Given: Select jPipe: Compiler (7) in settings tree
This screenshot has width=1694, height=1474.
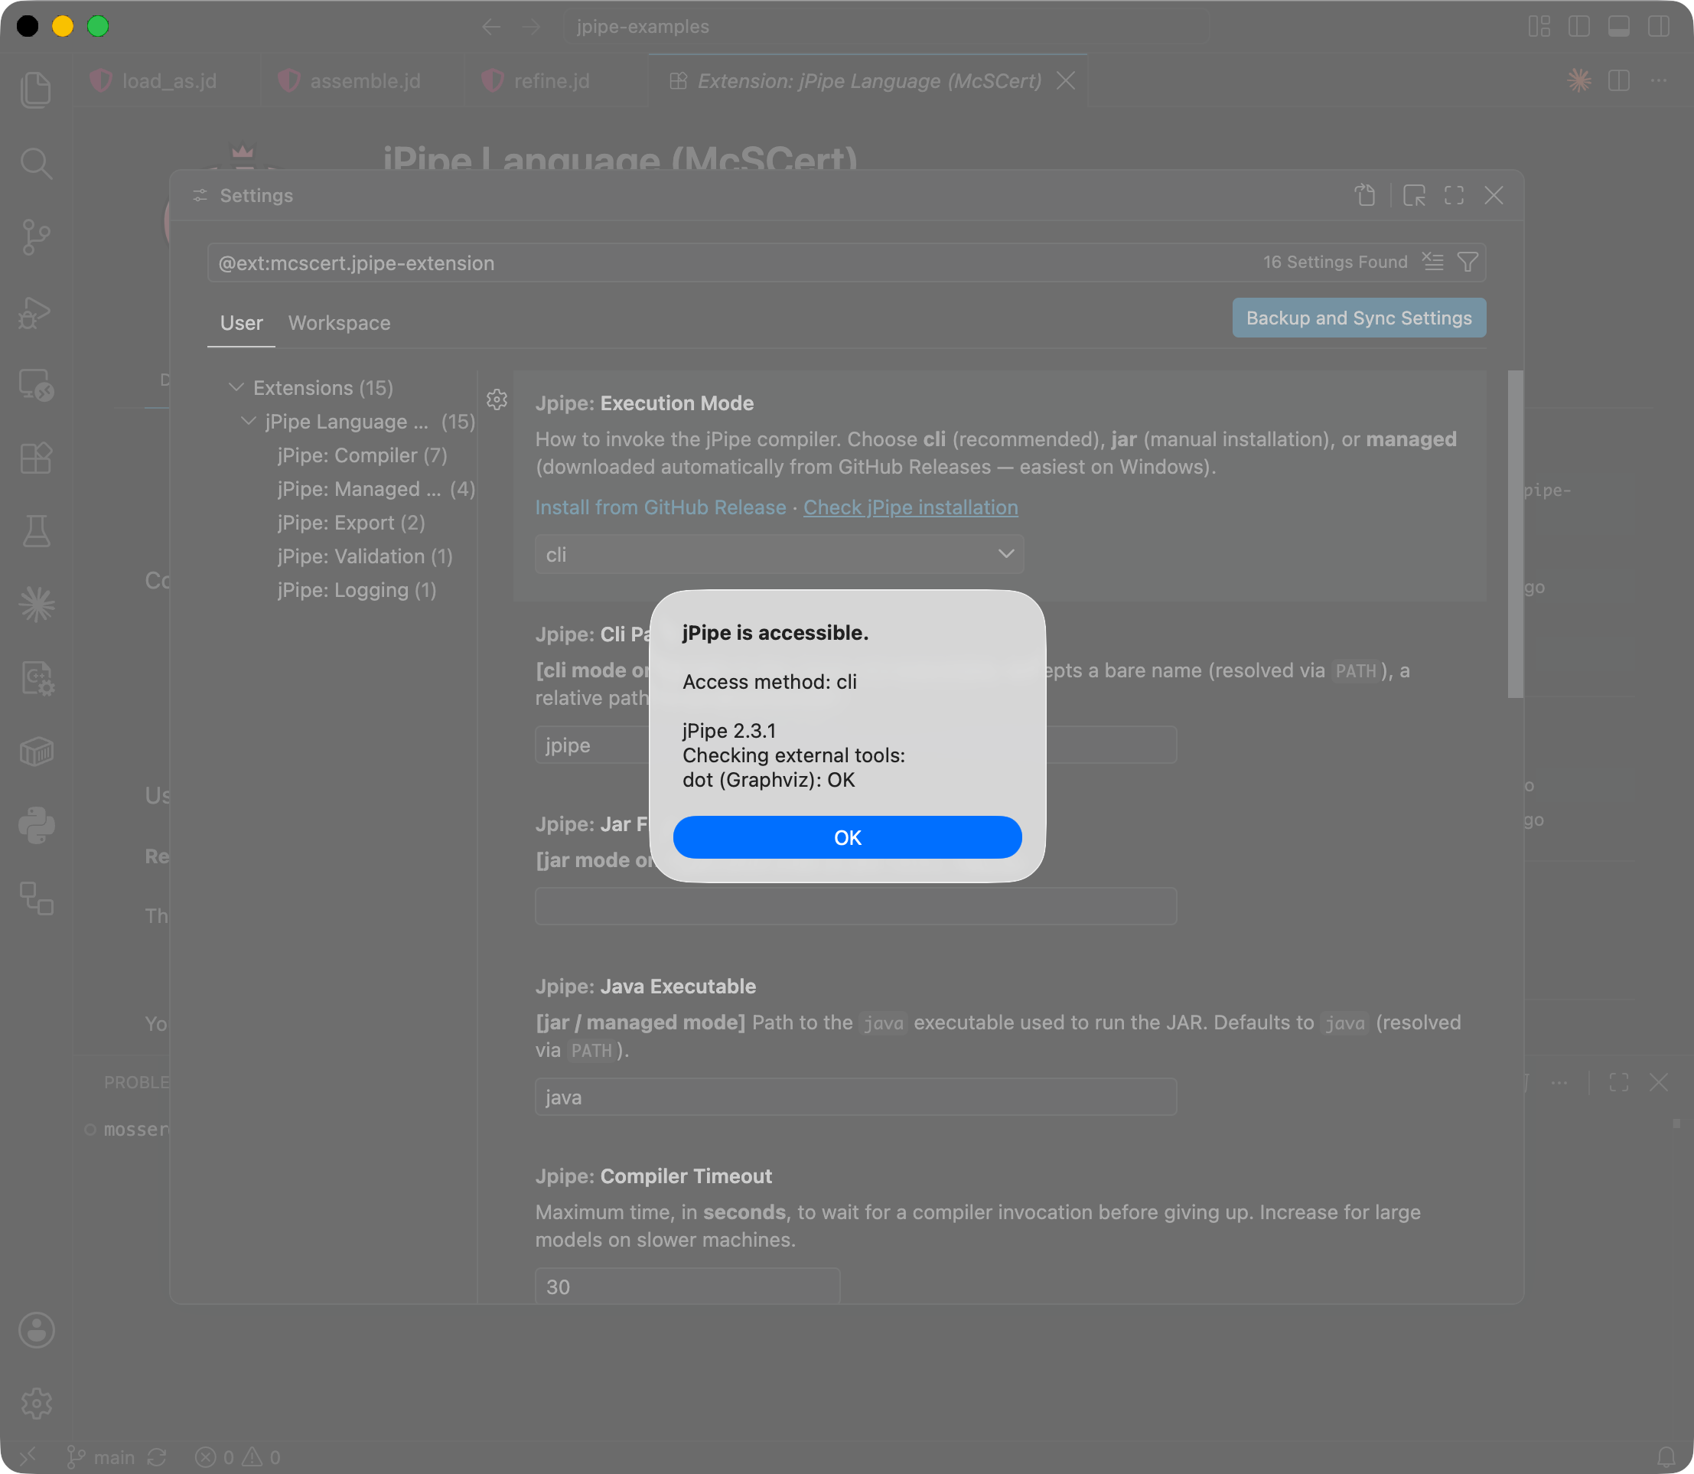Looking at the screenshot, I should (362, 455).
